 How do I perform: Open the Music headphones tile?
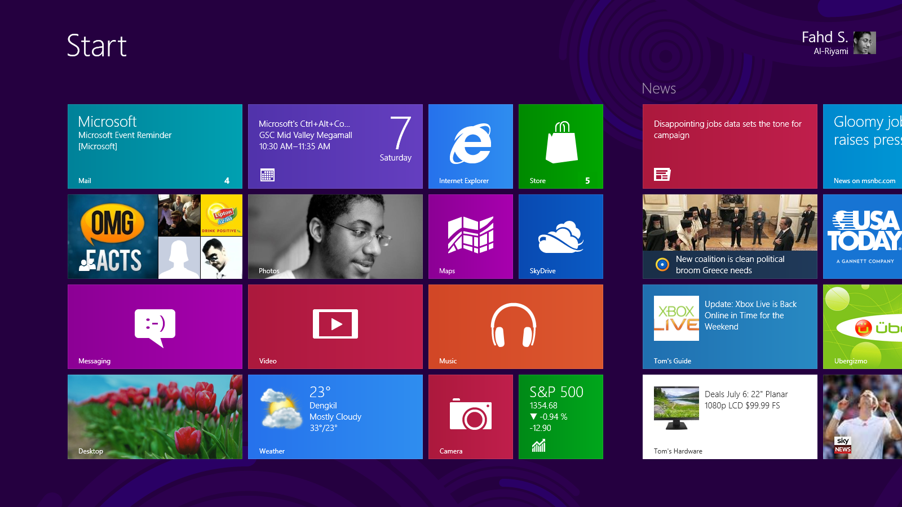515,326
